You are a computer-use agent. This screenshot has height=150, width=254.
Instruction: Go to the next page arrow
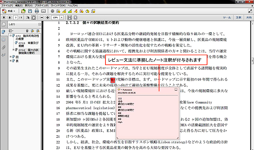(9, 17)
